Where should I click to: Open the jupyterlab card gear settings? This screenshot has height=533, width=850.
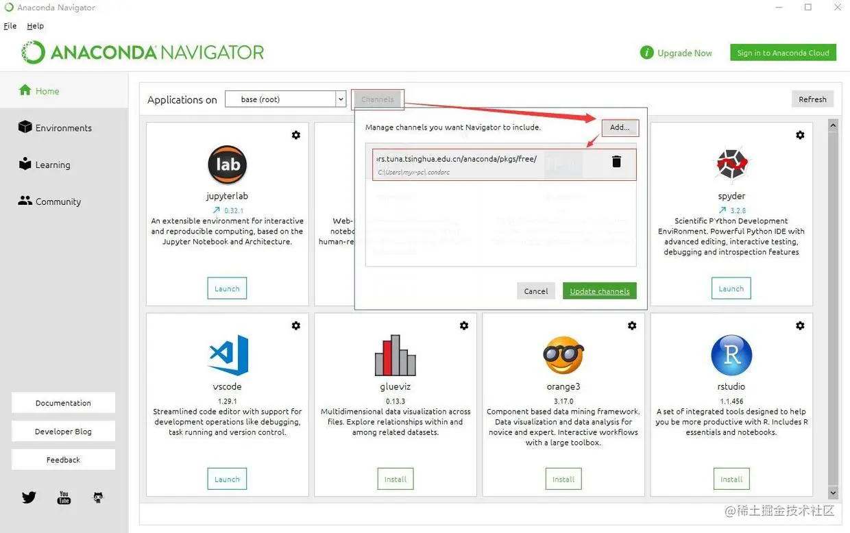(x=296, y=135)
